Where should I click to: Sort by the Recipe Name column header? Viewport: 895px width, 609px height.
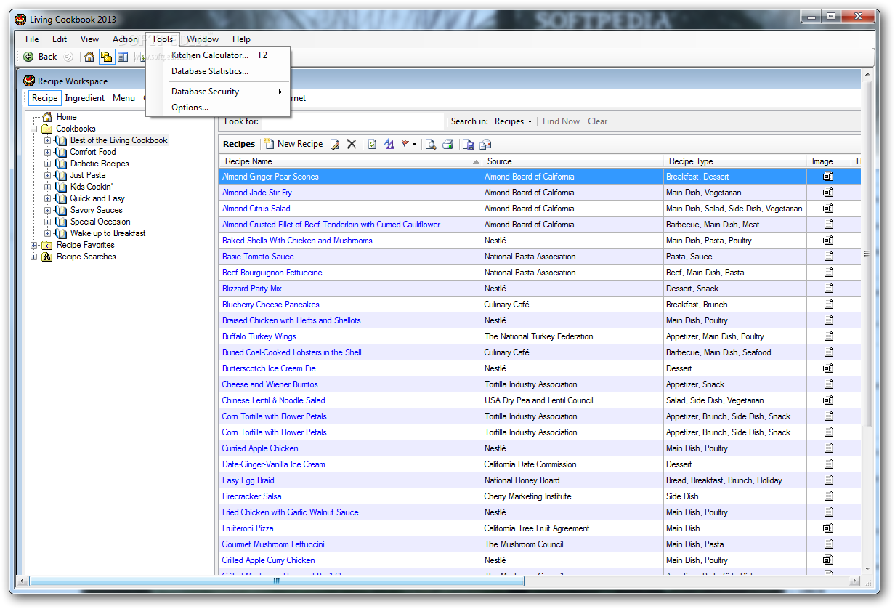coord(350,161)
